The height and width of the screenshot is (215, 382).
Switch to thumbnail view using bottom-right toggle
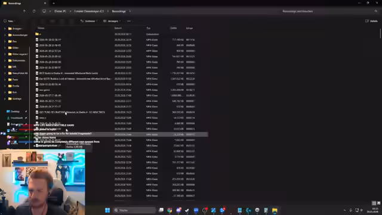coord(378,203)
